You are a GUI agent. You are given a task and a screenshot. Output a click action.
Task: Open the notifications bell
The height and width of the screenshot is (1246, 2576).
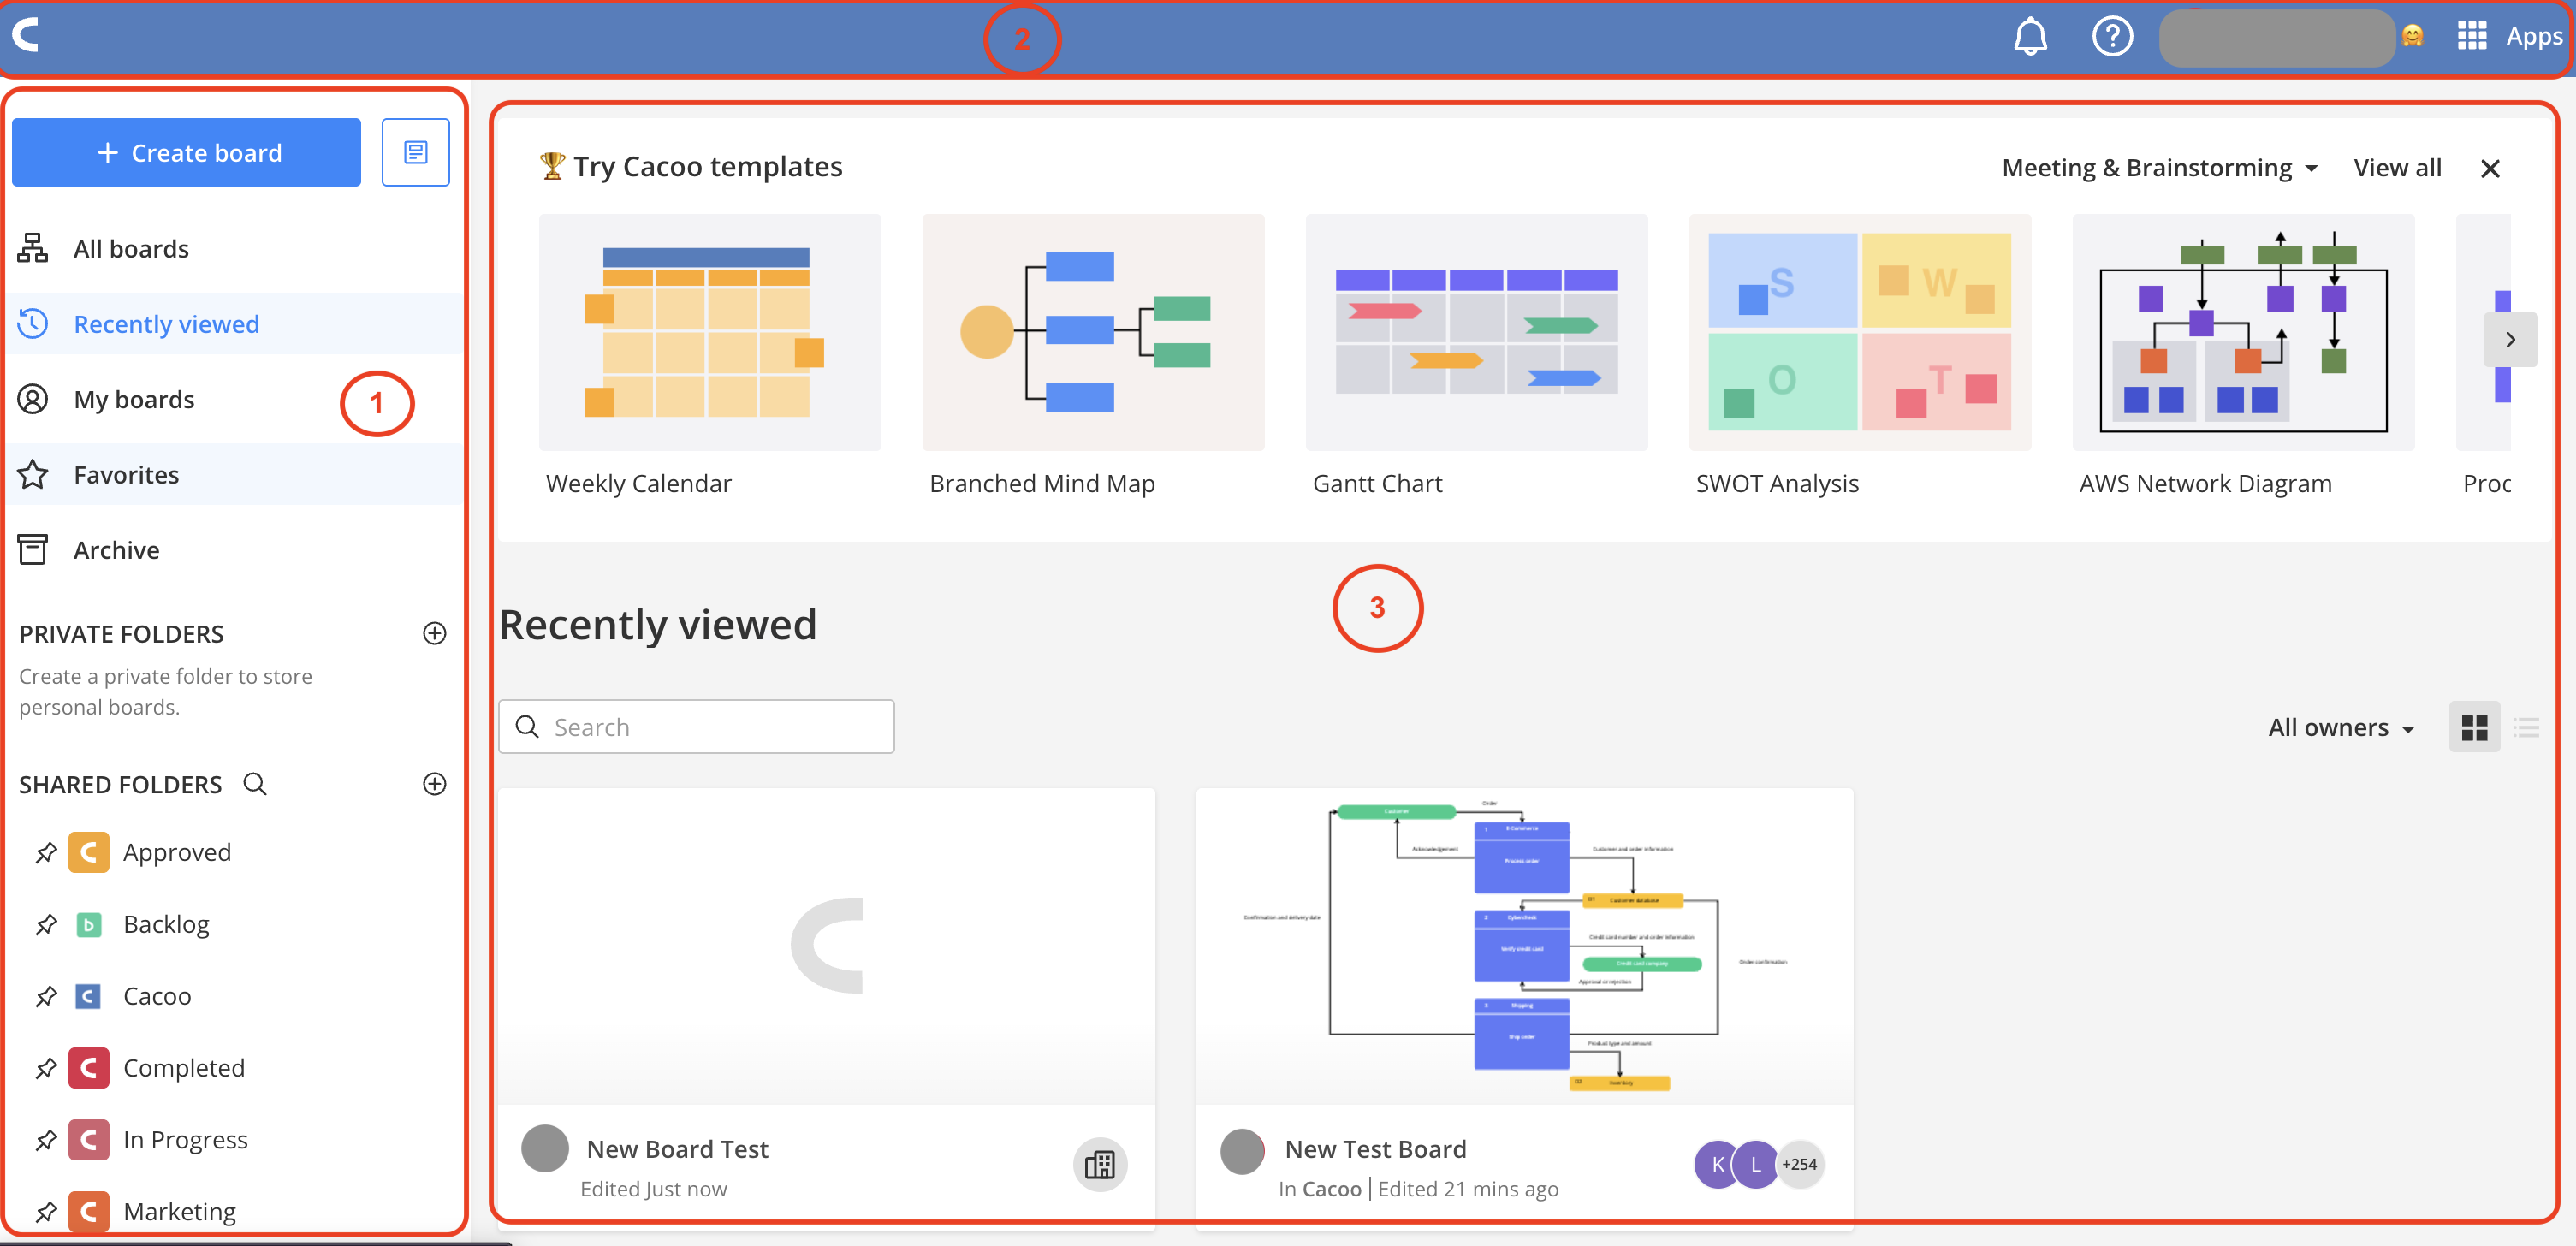(x=2029, y=37)
